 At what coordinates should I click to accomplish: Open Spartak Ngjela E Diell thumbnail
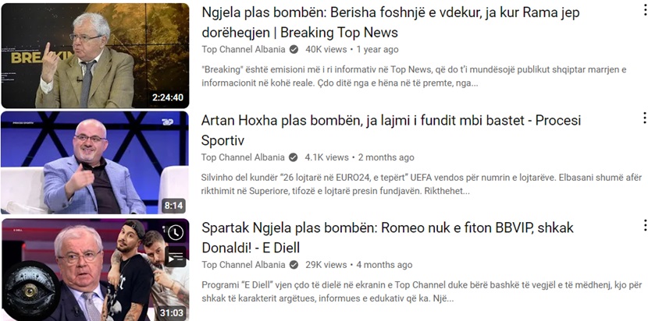pyautogui.click(x=95, y=270)
